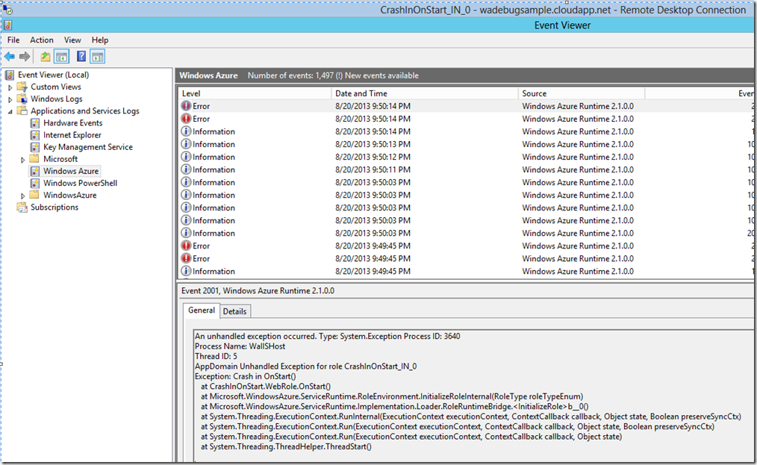Click the Event Viewer (Local) root icon
This screenshot has width=757, height=465.
pyautogui.click(x=10, y=75)
